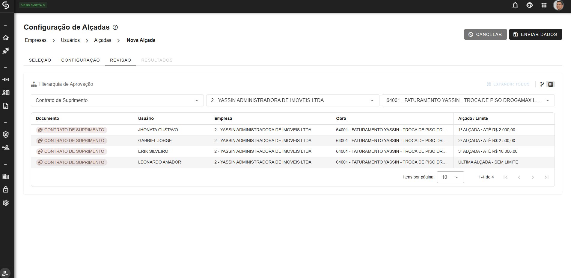Open the Configuração tab
The image size is (571, 278).
tap(80, 60)
